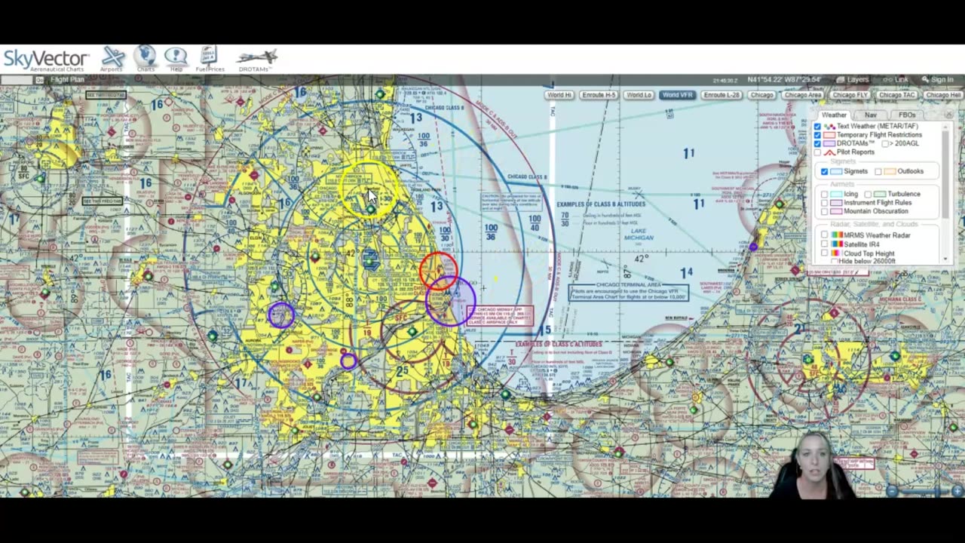The width and height of the screenshot is (965, 543).
Task: Uncheck the DROTAMs checkbox
Action: click(x=817, y=143)
